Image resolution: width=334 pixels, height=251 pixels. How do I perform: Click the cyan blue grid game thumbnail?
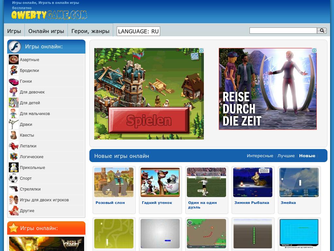(299, 234)
